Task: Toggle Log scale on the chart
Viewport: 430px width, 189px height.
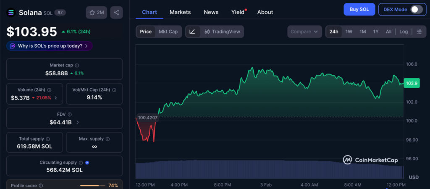Action: (x=403, y=32)
